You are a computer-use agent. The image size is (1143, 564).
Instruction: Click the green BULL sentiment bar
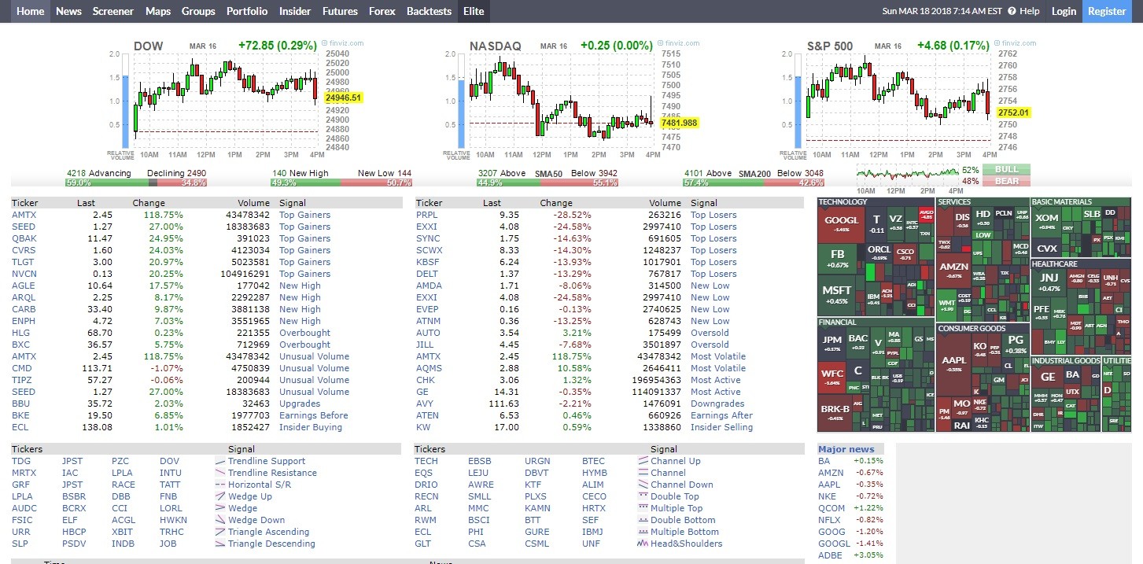pyautogui.click(x=1005, y=169)
